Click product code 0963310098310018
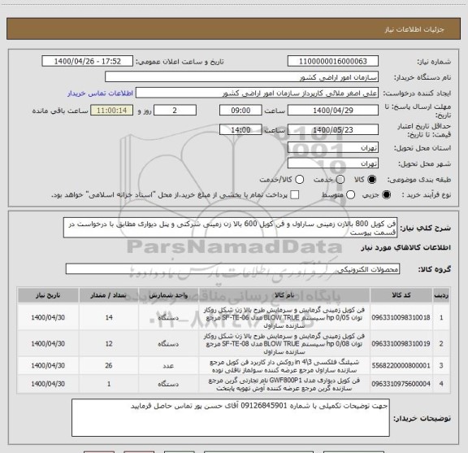468x453 pixels. point(401,317)
